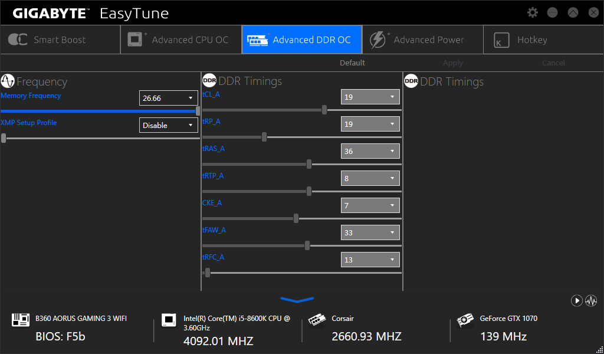Switch to the Smart Boost tab
Image resolution: width=604 pixels, height=354 pixels.
pos(60,40)
